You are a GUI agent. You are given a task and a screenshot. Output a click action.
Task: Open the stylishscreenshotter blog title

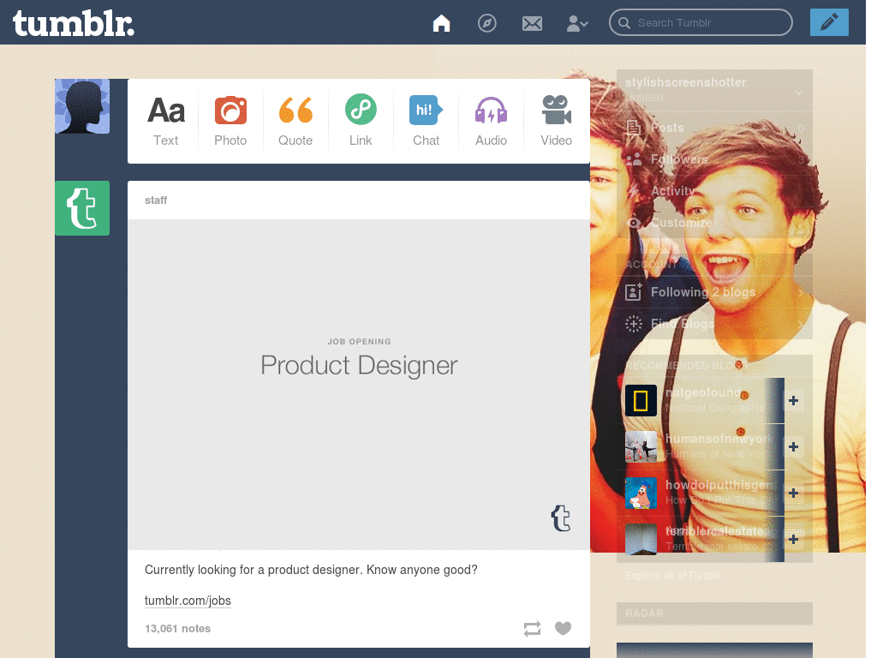click(x=685, y=82)
